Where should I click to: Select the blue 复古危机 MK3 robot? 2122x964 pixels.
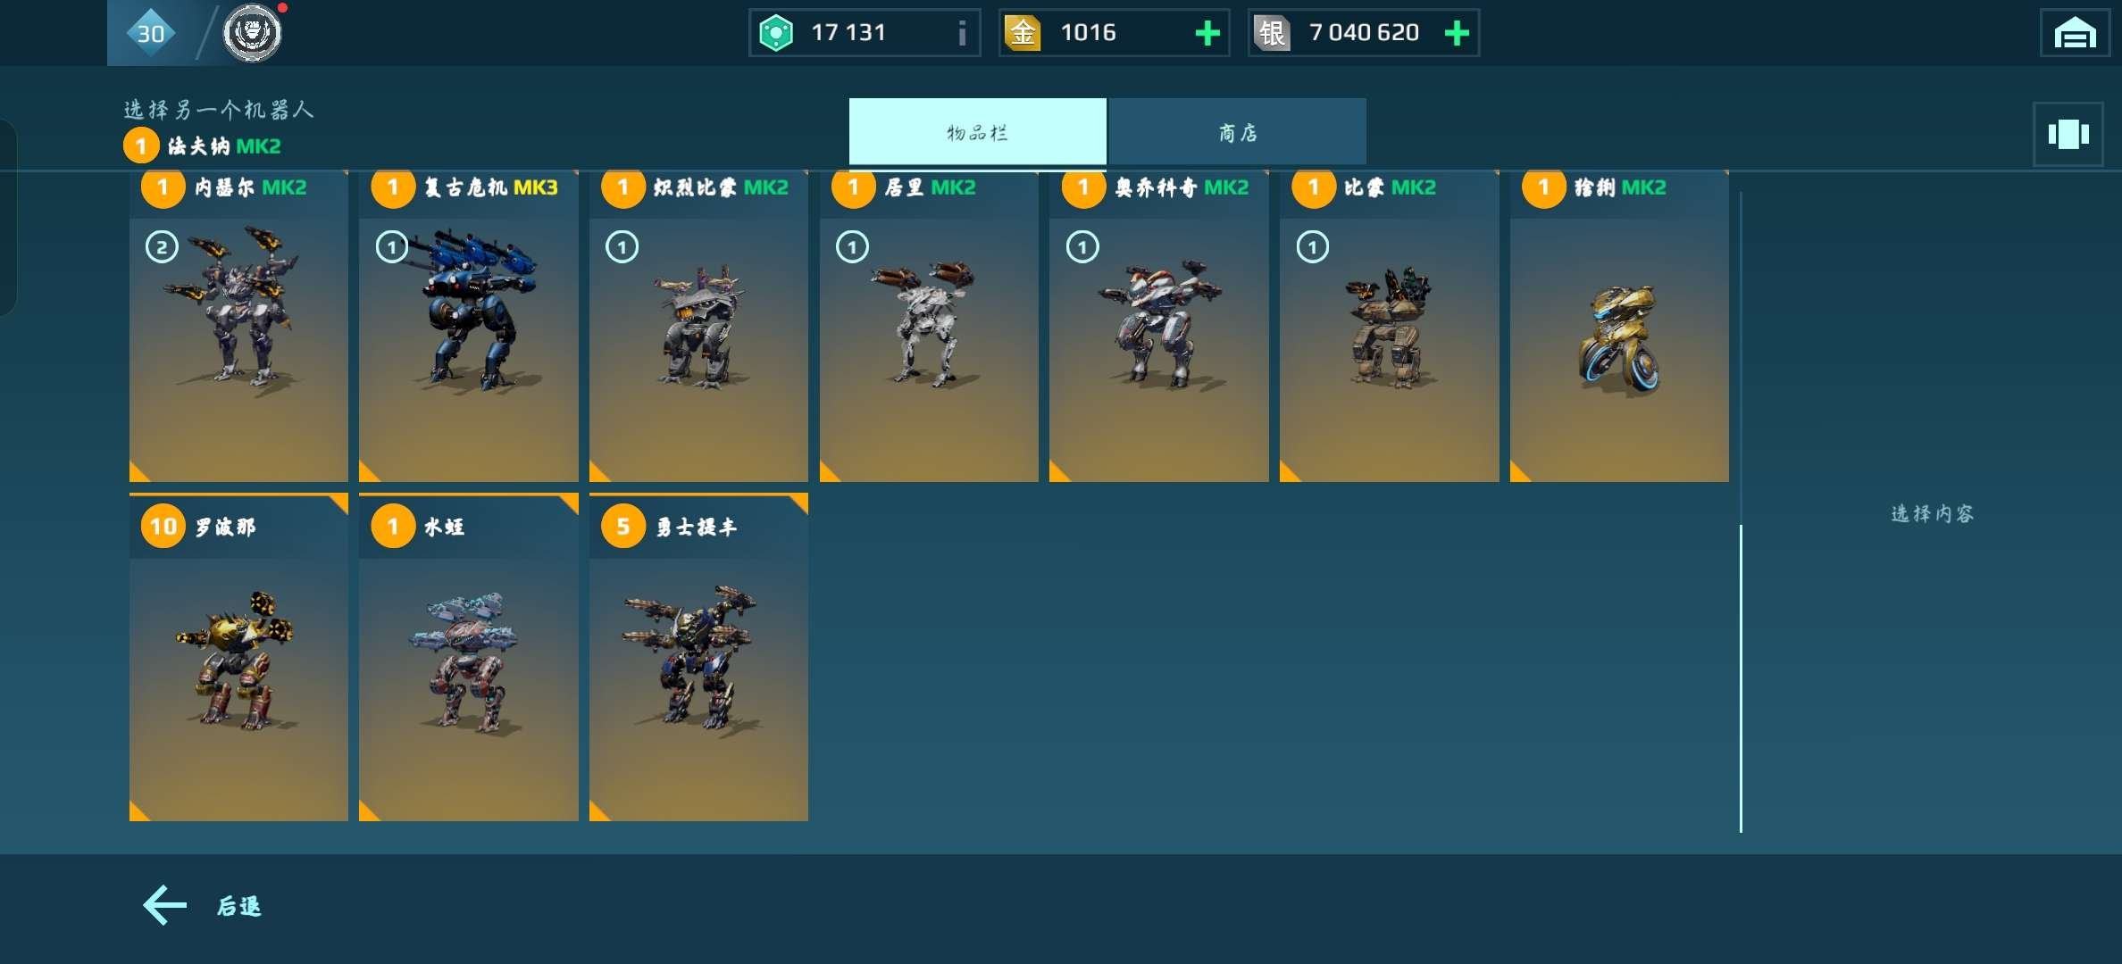click(x=469, y=326)
